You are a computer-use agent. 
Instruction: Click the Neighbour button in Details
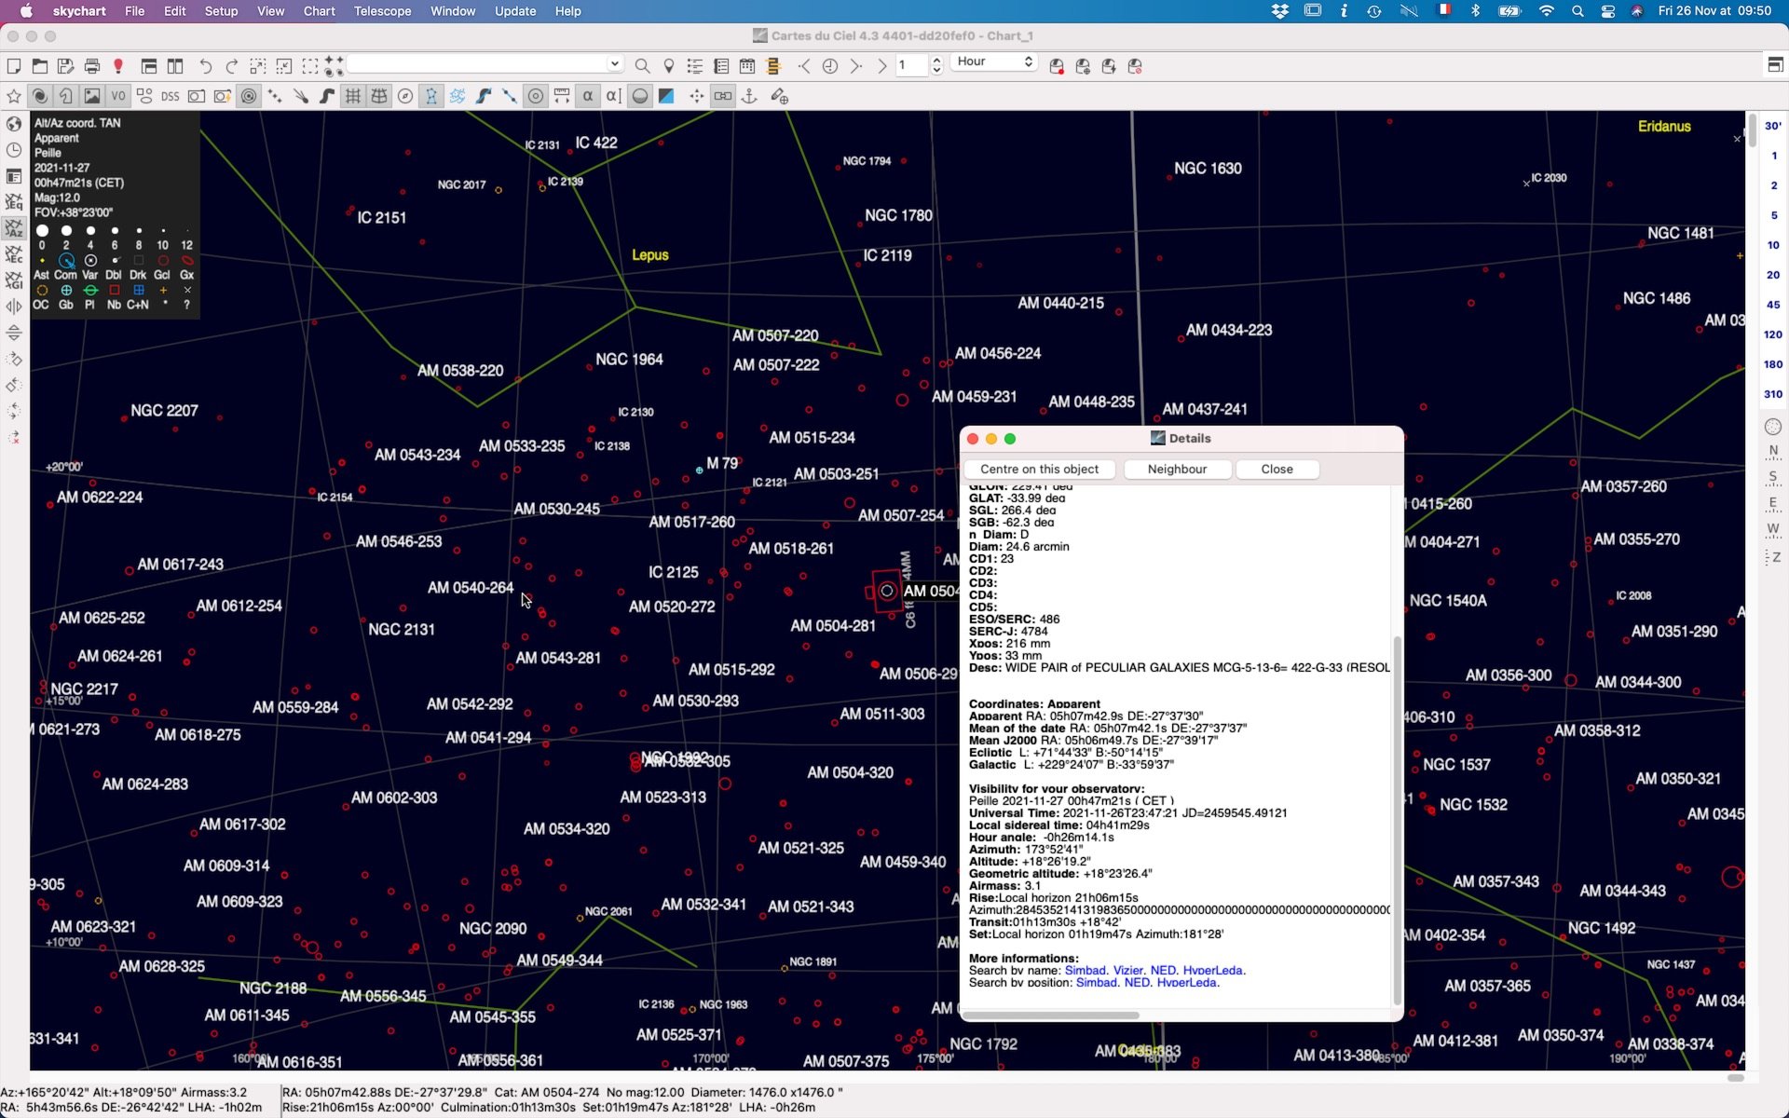[x=1177, y=469]
